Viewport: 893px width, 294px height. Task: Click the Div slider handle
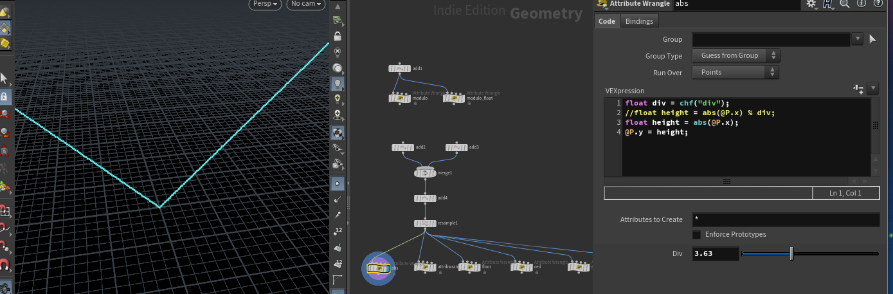click(x=791, y=253)
